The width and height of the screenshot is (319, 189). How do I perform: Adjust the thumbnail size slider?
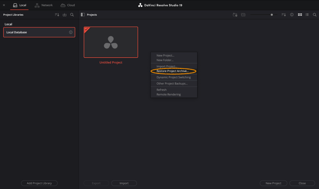272,15
